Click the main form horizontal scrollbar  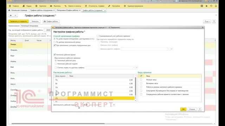point(58,124)
